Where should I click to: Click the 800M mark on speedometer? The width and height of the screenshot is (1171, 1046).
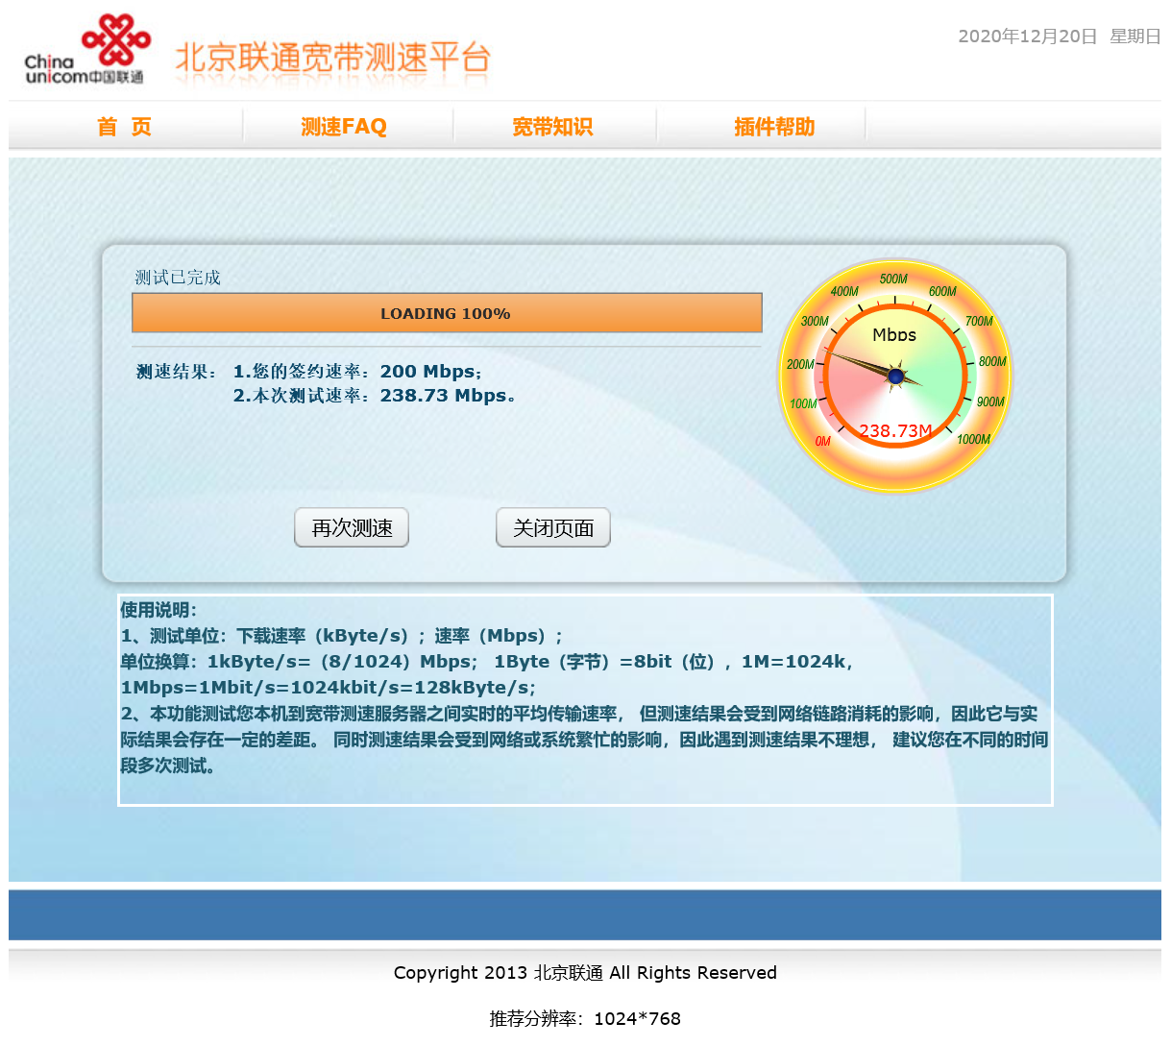click(992, 362)
